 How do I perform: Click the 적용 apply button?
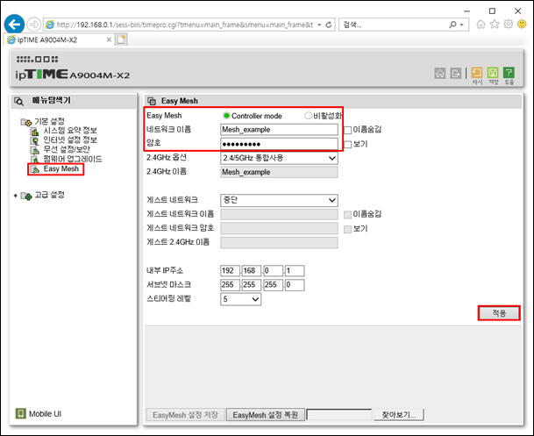pos(499,313)
